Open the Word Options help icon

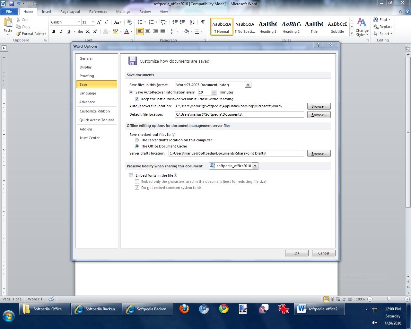[x=318, y=45]
